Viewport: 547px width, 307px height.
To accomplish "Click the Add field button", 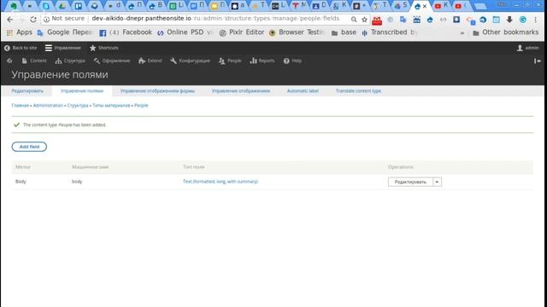I will click(29, 147).
